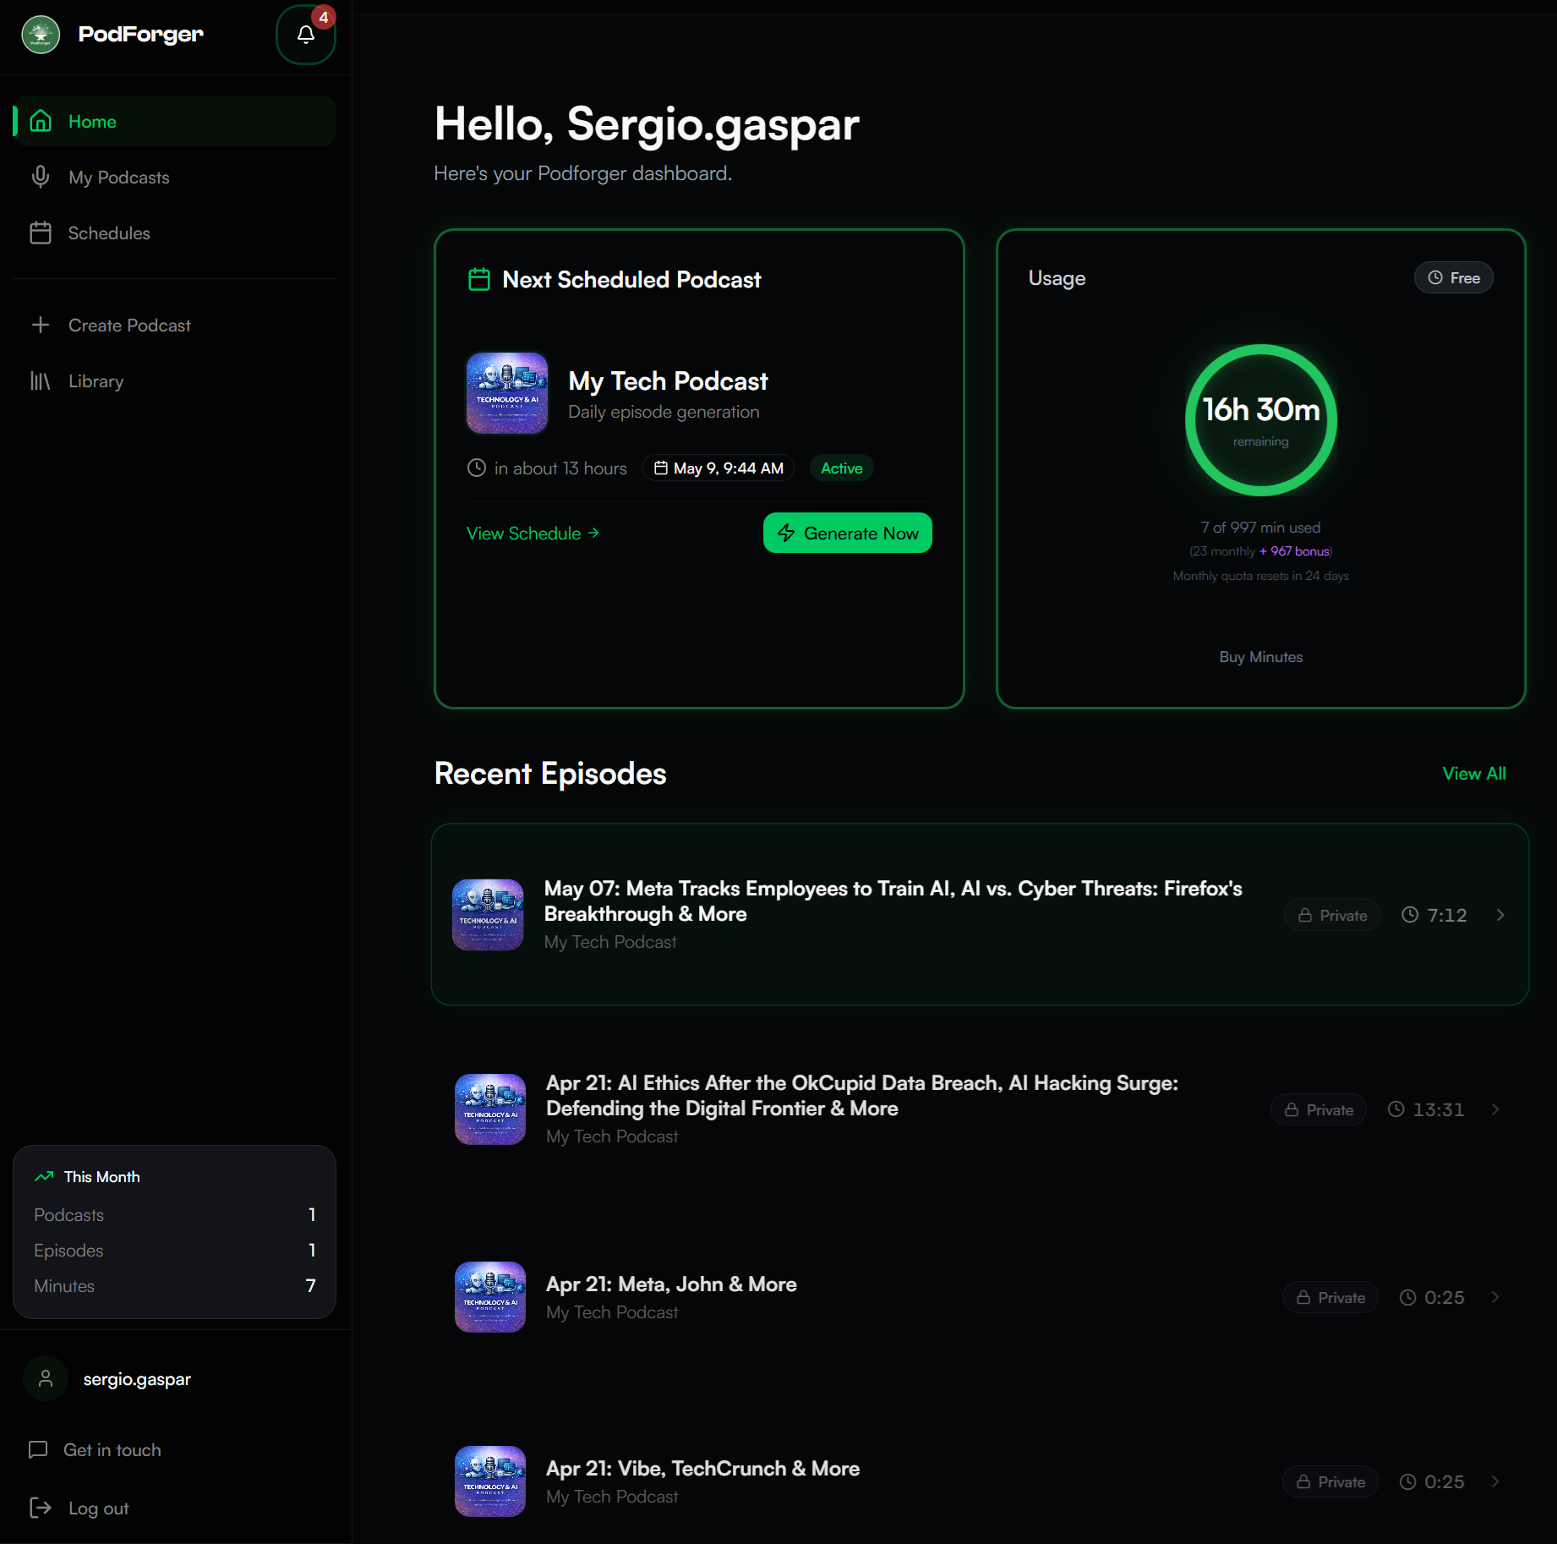Expand the Vibe, TechCrunch episode chevron
Viewport: 1557px width, 1544px height.
1495,1481
